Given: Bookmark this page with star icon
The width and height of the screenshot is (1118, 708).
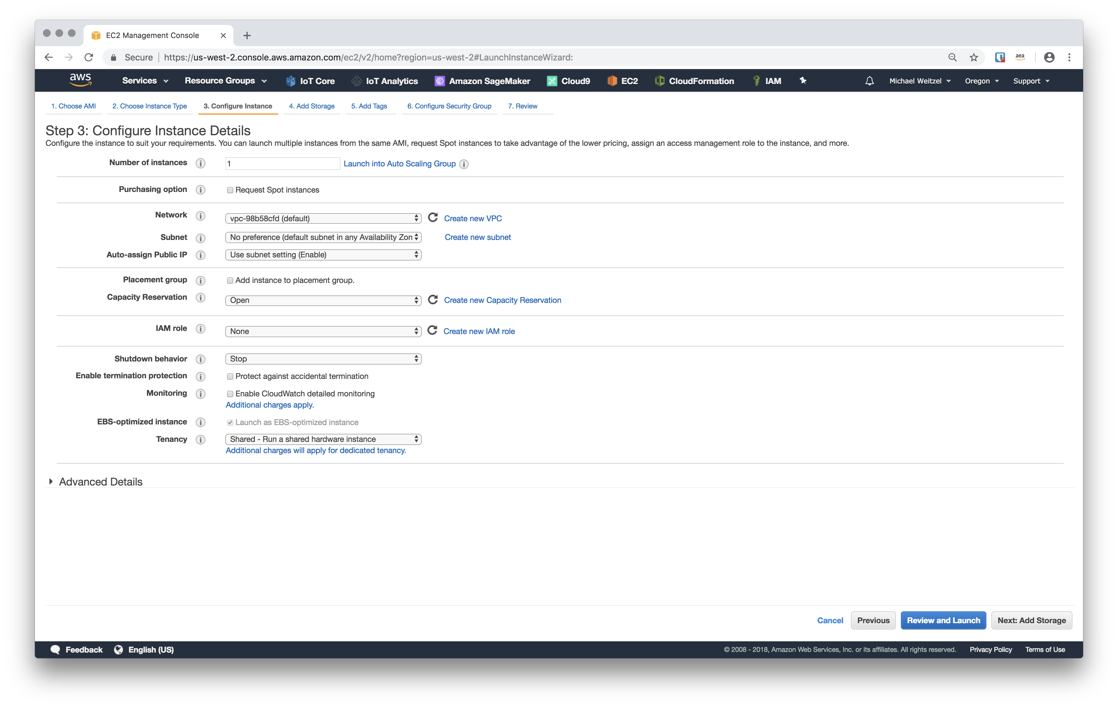Looking at the screenshot, I should pos(974,57).
